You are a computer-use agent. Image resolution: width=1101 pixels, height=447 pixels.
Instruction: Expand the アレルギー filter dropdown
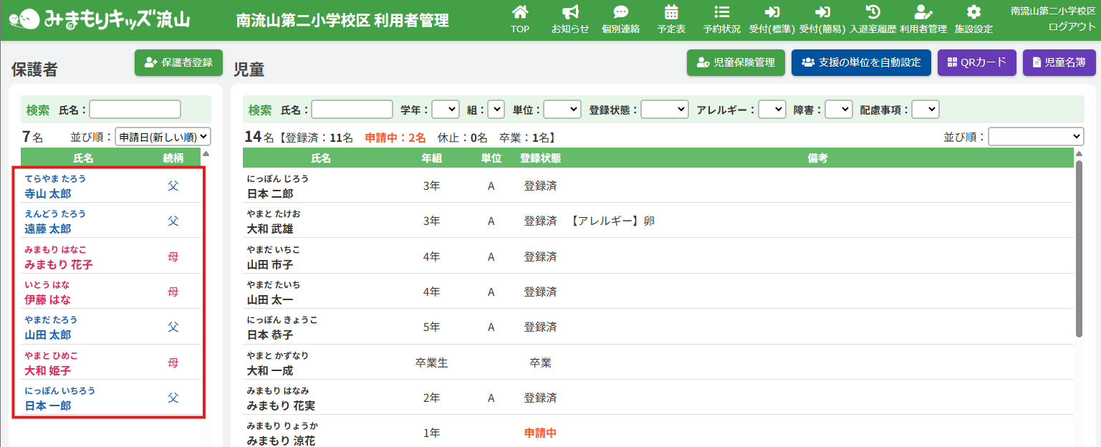tap(771, 110)
